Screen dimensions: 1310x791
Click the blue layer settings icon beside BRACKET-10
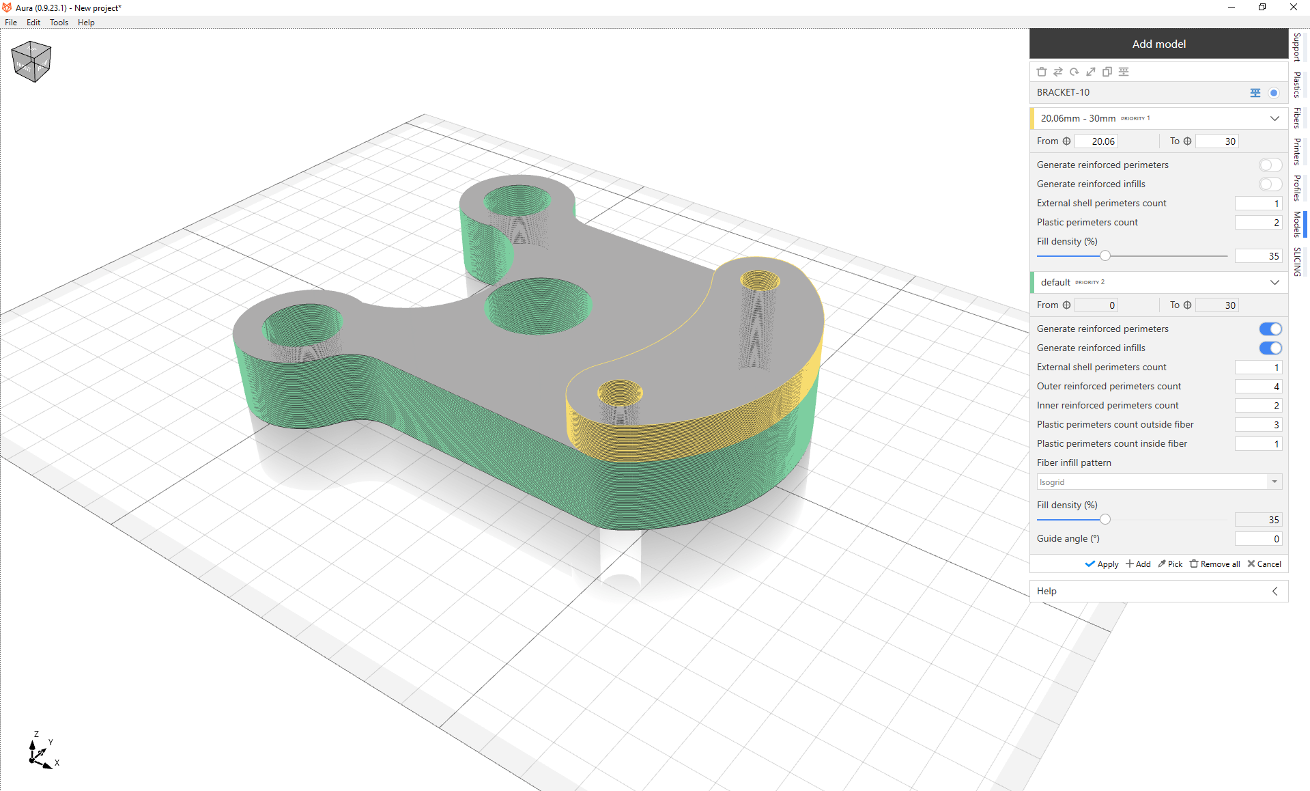pyautogui.click(x=1255, y=93)
